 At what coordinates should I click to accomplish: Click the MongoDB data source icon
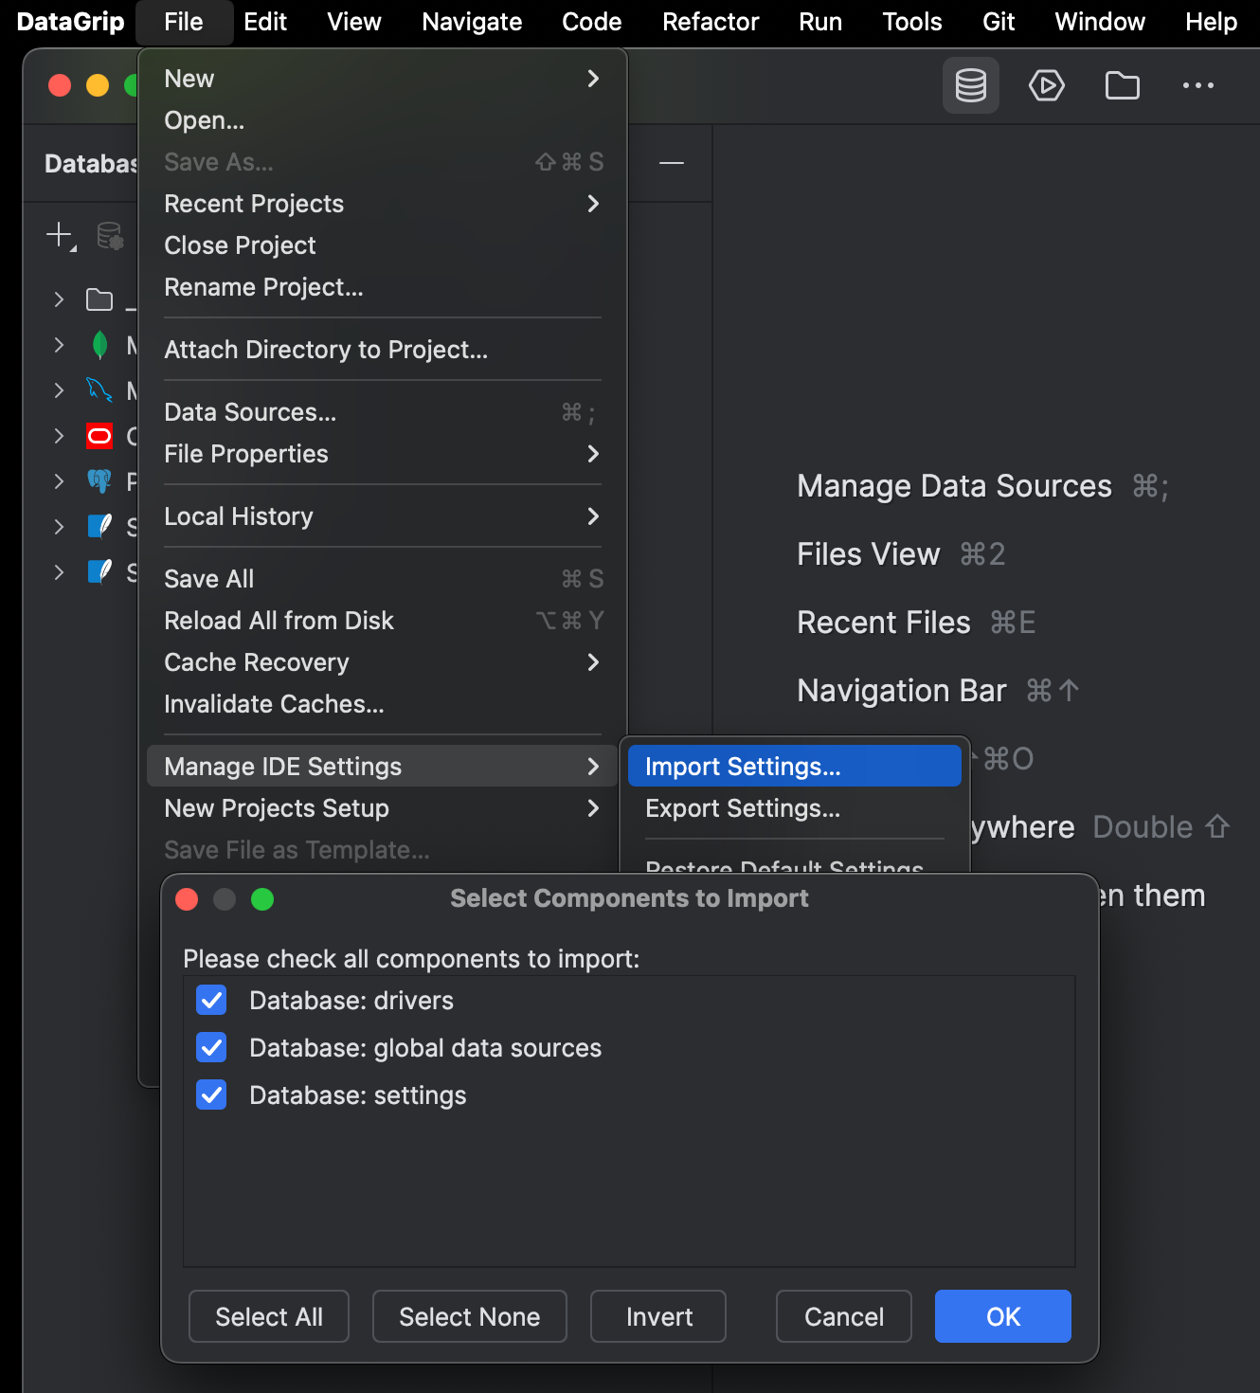click(x=99, y=345)
